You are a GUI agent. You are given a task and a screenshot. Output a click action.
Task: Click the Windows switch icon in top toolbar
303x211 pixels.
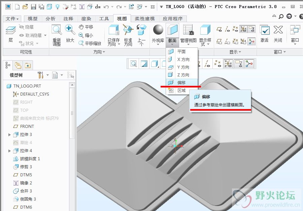point(139,7)
